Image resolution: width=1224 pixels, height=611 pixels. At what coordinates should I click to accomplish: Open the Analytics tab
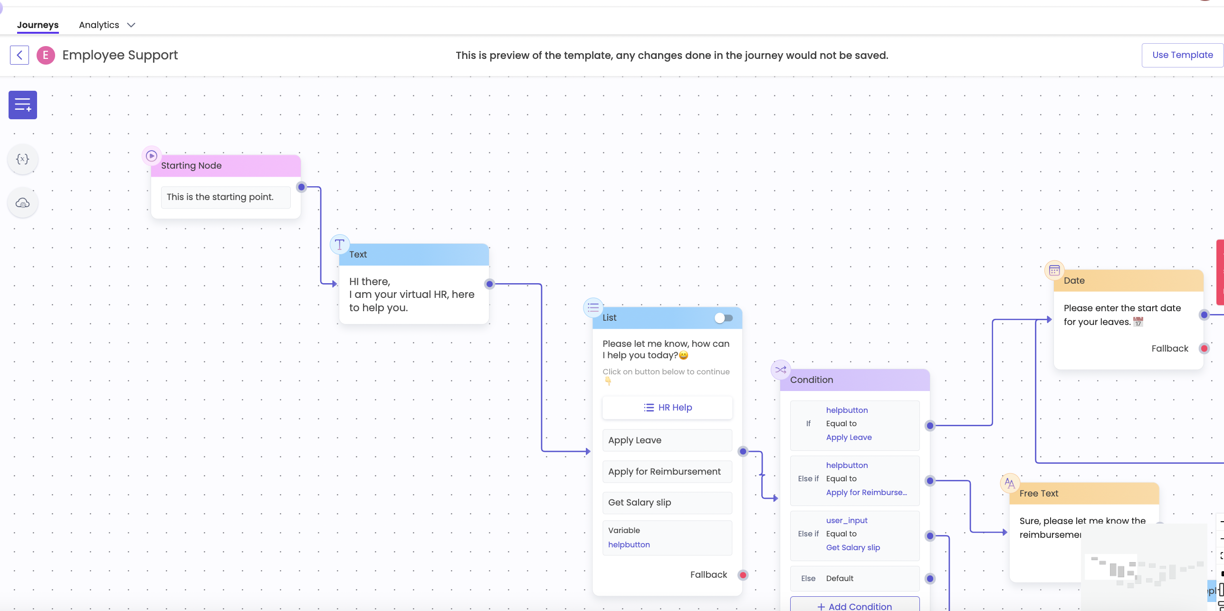point(99,25)
